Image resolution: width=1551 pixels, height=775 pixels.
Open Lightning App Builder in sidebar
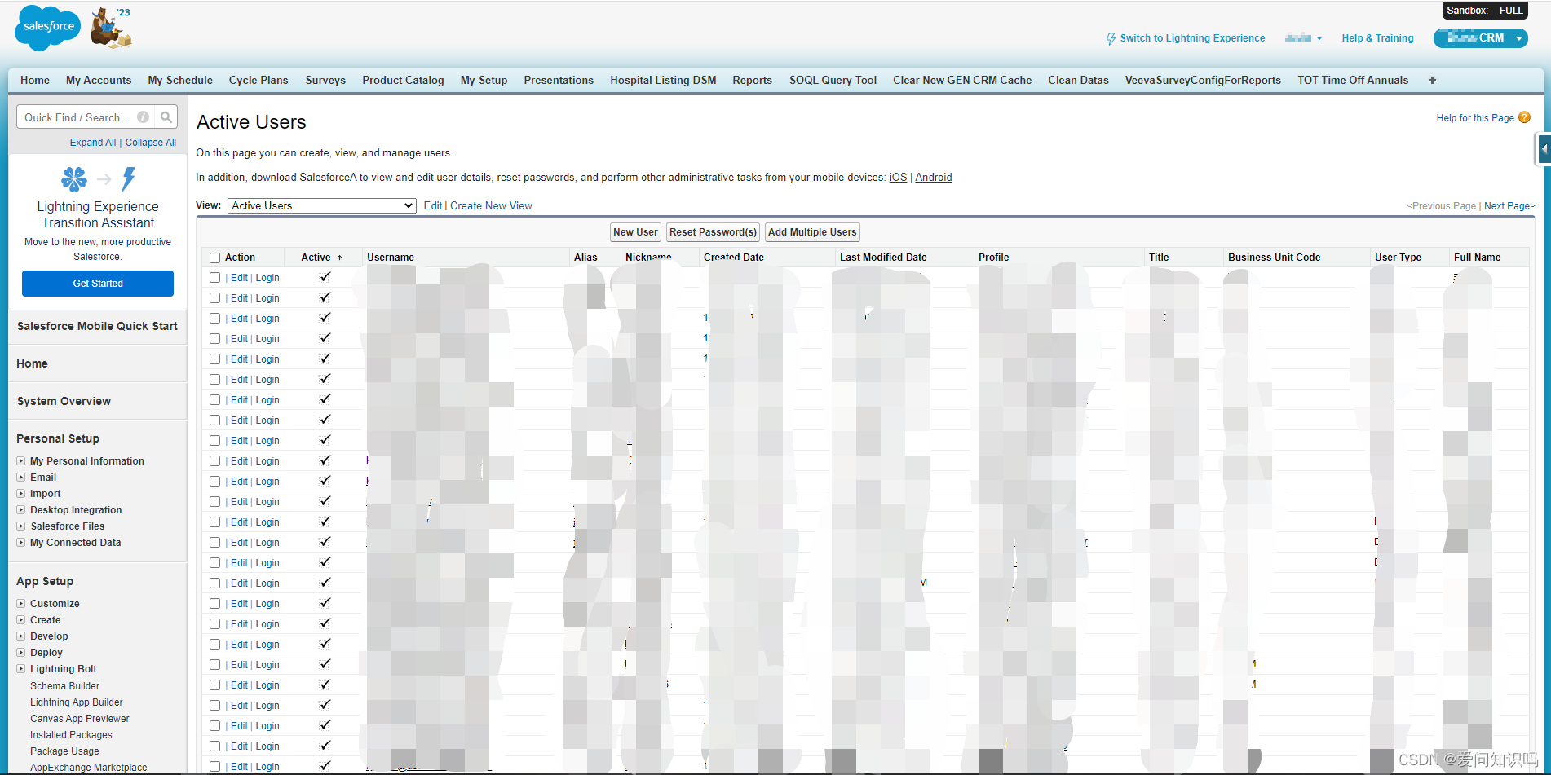pyautogui.click(x=77, y=702)
